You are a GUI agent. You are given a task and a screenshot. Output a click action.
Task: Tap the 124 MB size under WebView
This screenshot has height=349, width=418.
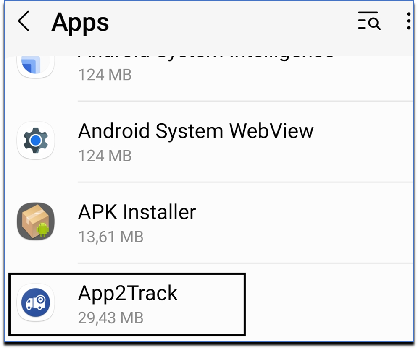coord(105,156)
